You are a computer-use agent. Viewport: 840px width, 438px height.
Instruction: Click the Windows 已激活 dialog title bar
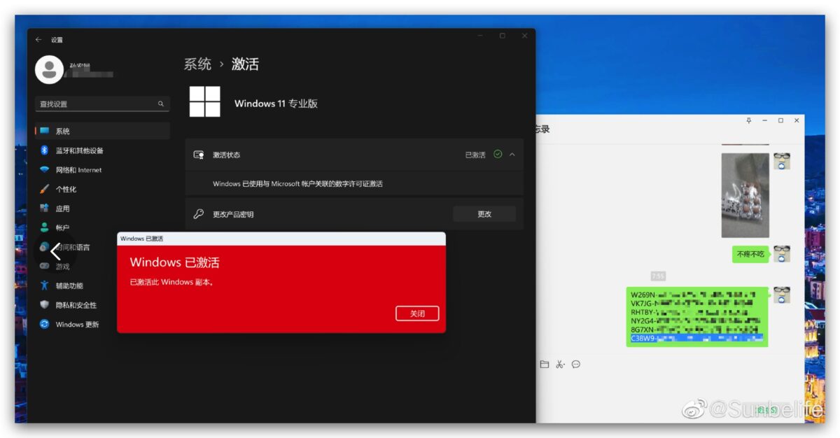pyautogui.click(x=281, y=239)
